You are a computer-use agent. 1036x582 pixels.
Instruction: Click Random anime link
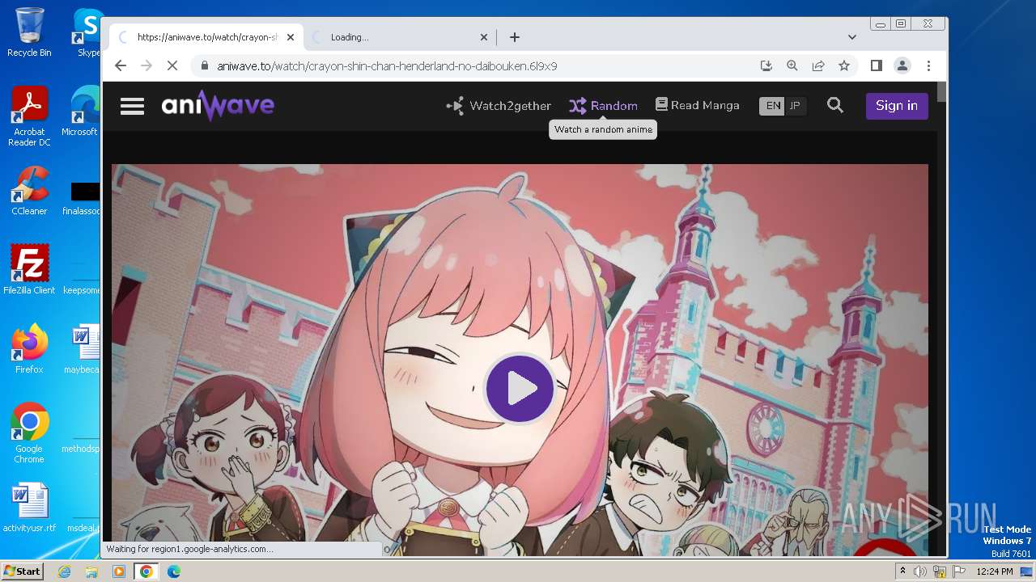point(603,106)
